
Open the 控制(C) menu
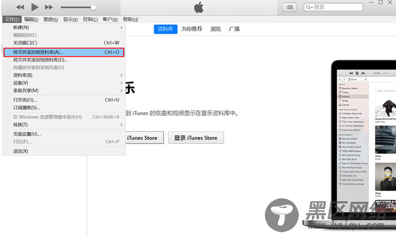coord(90,19)
